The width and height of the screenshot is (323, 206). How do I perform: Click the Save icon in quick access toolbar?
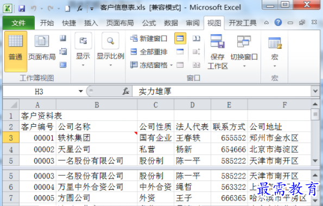coord(22,9)
